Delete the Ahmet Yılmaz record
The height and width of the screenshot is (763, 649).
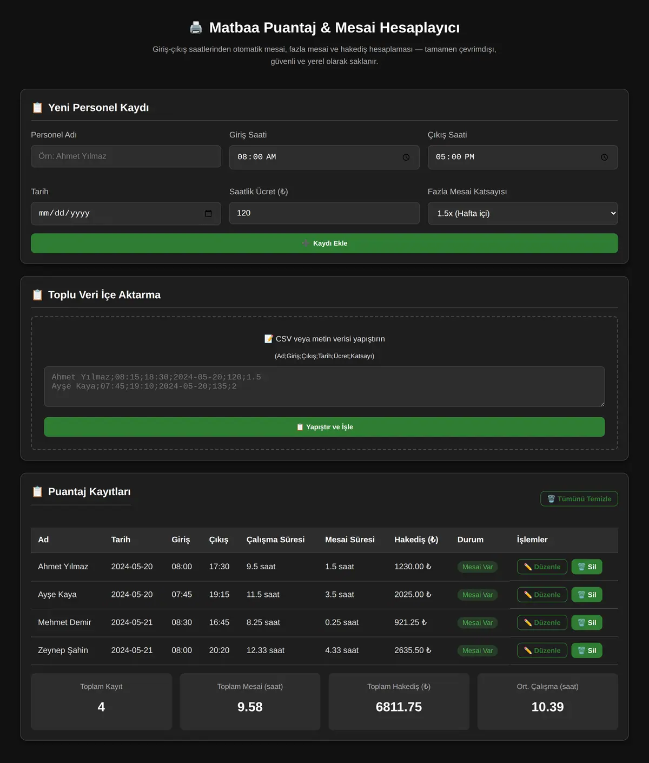[x=587, y=567]
